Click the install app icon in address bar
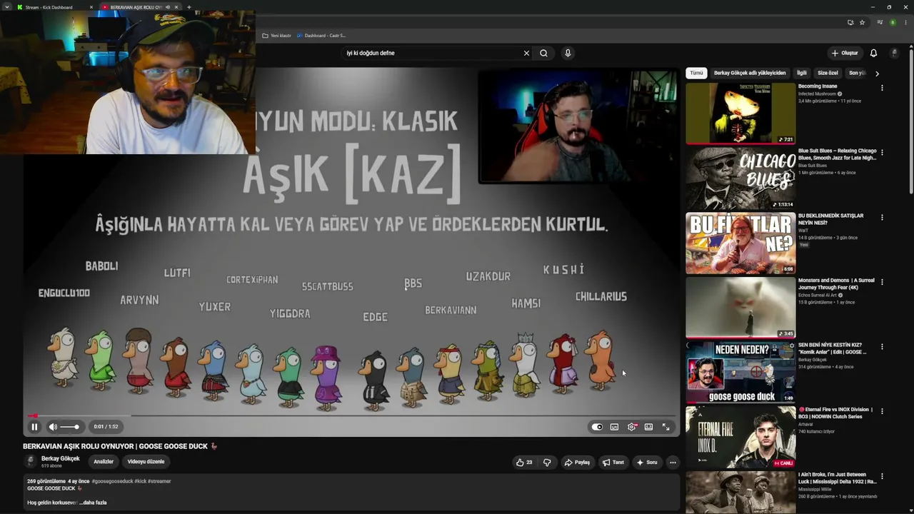The width and height of the screenshot is (914, 514). (x=850, y=22)
